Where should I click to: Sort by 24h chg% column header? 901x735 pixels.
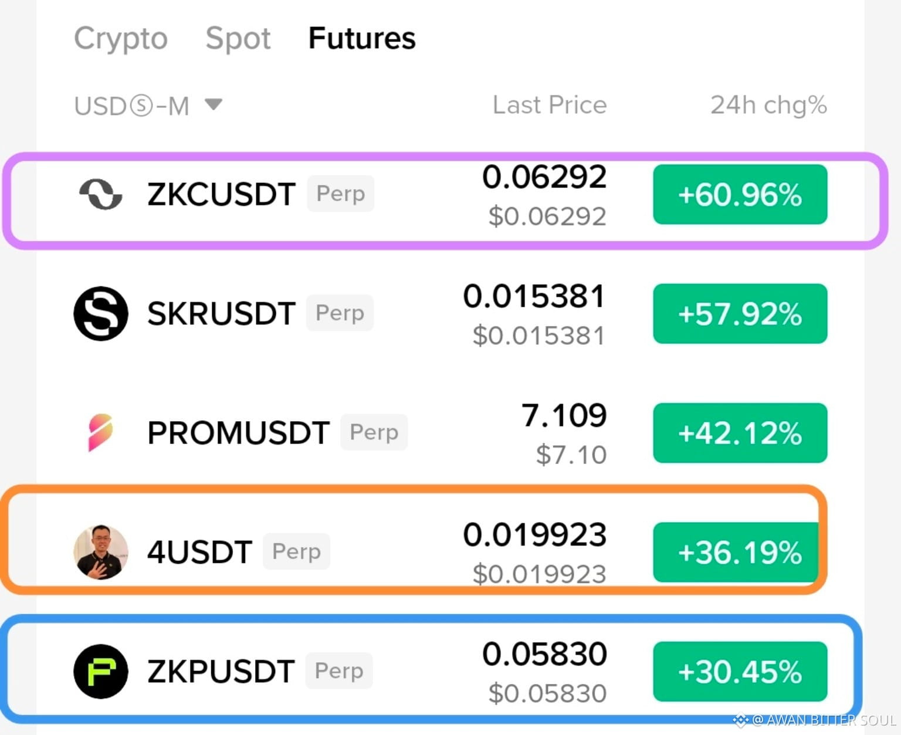[x=768, y=105]
